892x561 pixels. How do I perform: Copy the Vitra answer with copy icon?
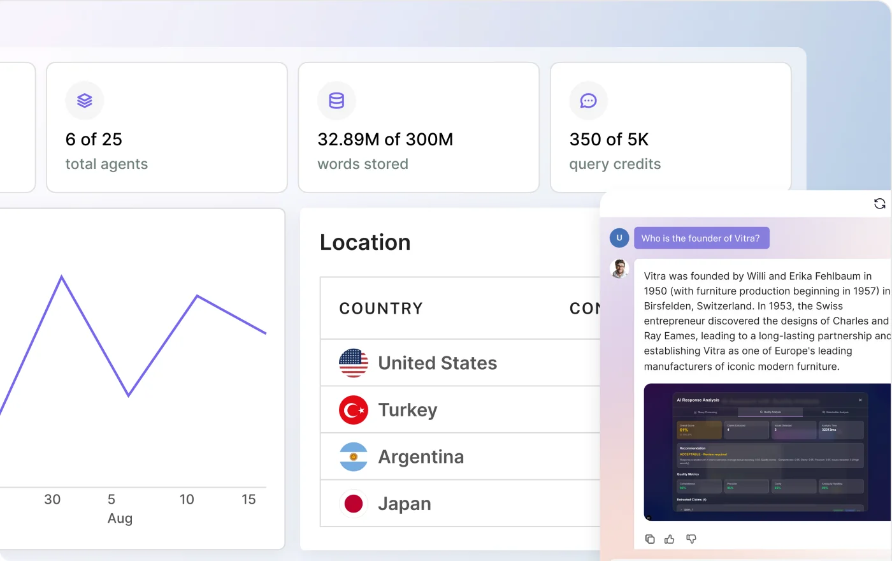click(650, 539)
